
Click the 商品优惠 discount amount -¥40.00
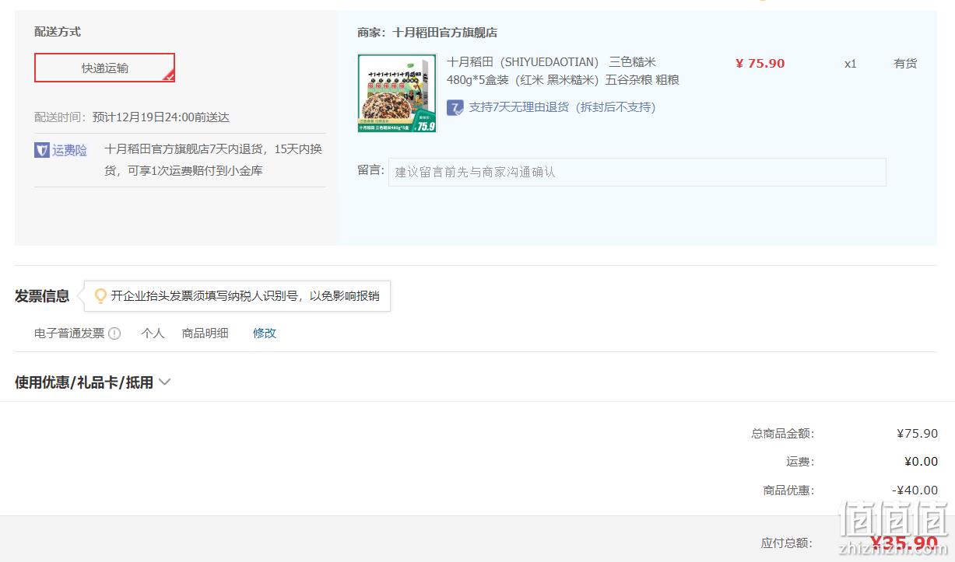[x=915, y=490]
